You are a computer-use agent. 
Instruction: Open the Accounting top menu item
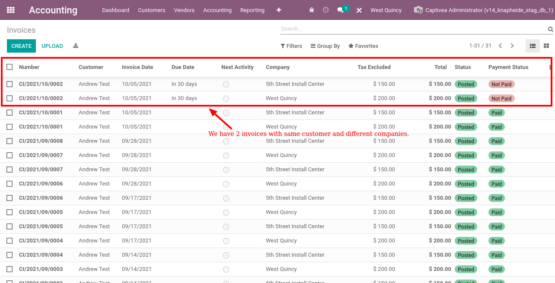[217, 10]
